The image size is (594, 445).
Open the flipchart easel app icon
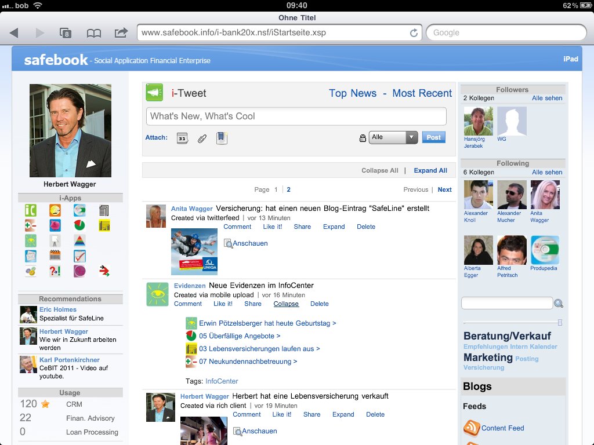tap(55, 240)
